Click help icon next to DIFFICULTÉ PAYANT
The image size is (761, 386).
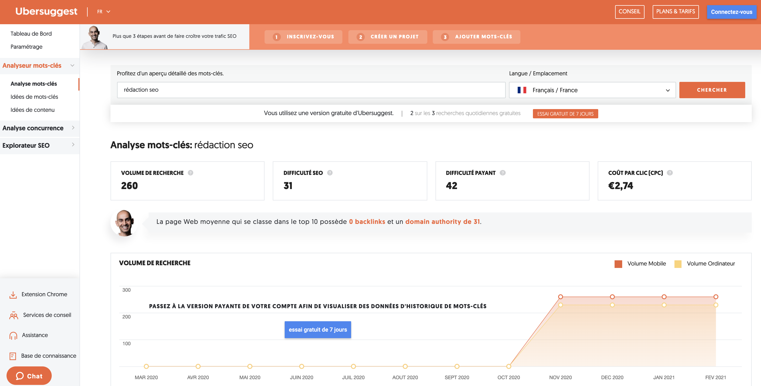point(503,173)
